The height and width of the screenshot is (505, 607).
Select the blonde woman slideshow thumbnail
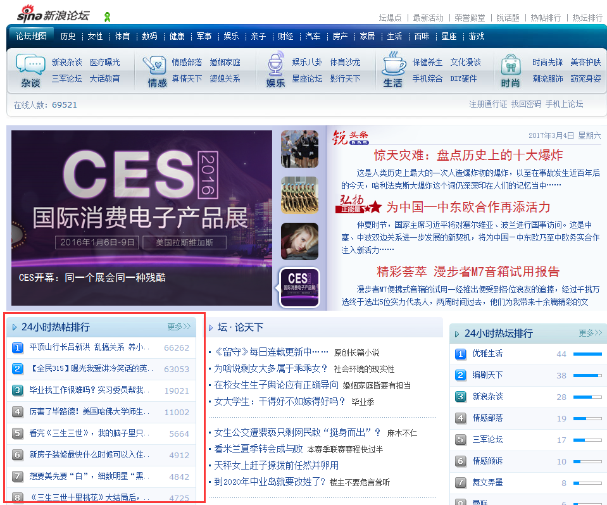(299, 241)
